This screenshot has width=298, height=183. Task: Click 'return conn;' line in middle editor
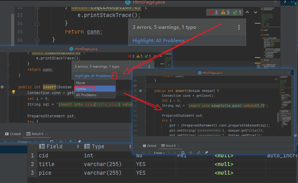click(x=40, y=70)
